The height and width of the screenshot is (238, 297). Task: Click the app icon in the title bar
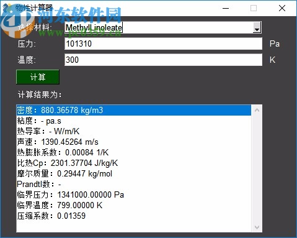coord(7,8)
